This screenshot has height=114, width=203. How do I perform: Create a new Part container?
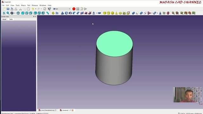(53, 13)
